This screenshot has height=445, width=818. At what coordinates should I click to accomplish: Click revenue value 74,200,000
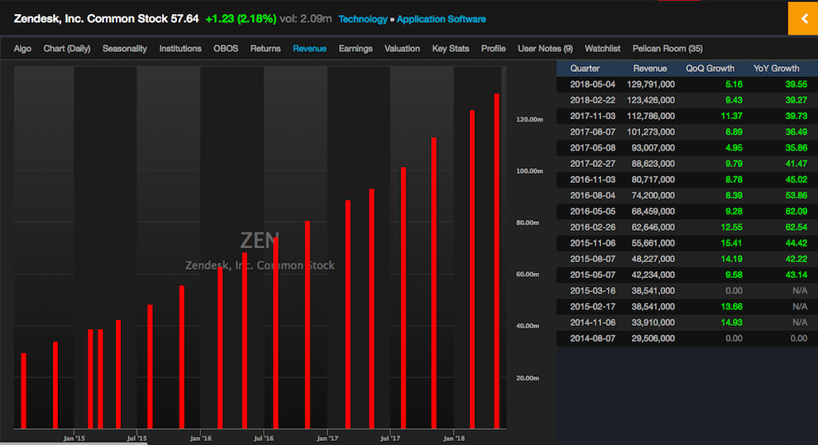tap(653, 196)
